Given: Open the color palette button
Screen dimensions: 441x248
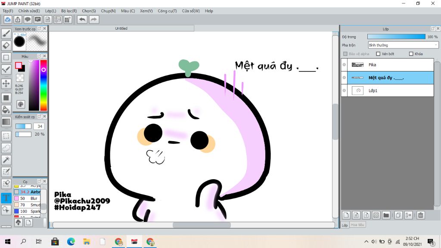Looking at the screenshot, I should click(x=21, y=104).
